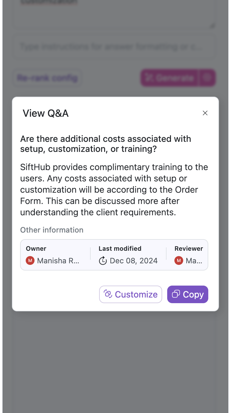Image resolution: width=234 pixels, height=413 pixels.
Task: Click the truncated reviewer name
Action: click(x=194, y=260)
